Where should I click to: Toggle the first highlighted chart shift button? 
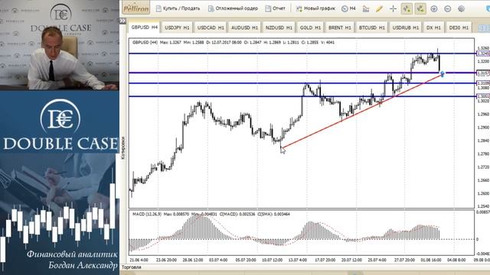407,8
